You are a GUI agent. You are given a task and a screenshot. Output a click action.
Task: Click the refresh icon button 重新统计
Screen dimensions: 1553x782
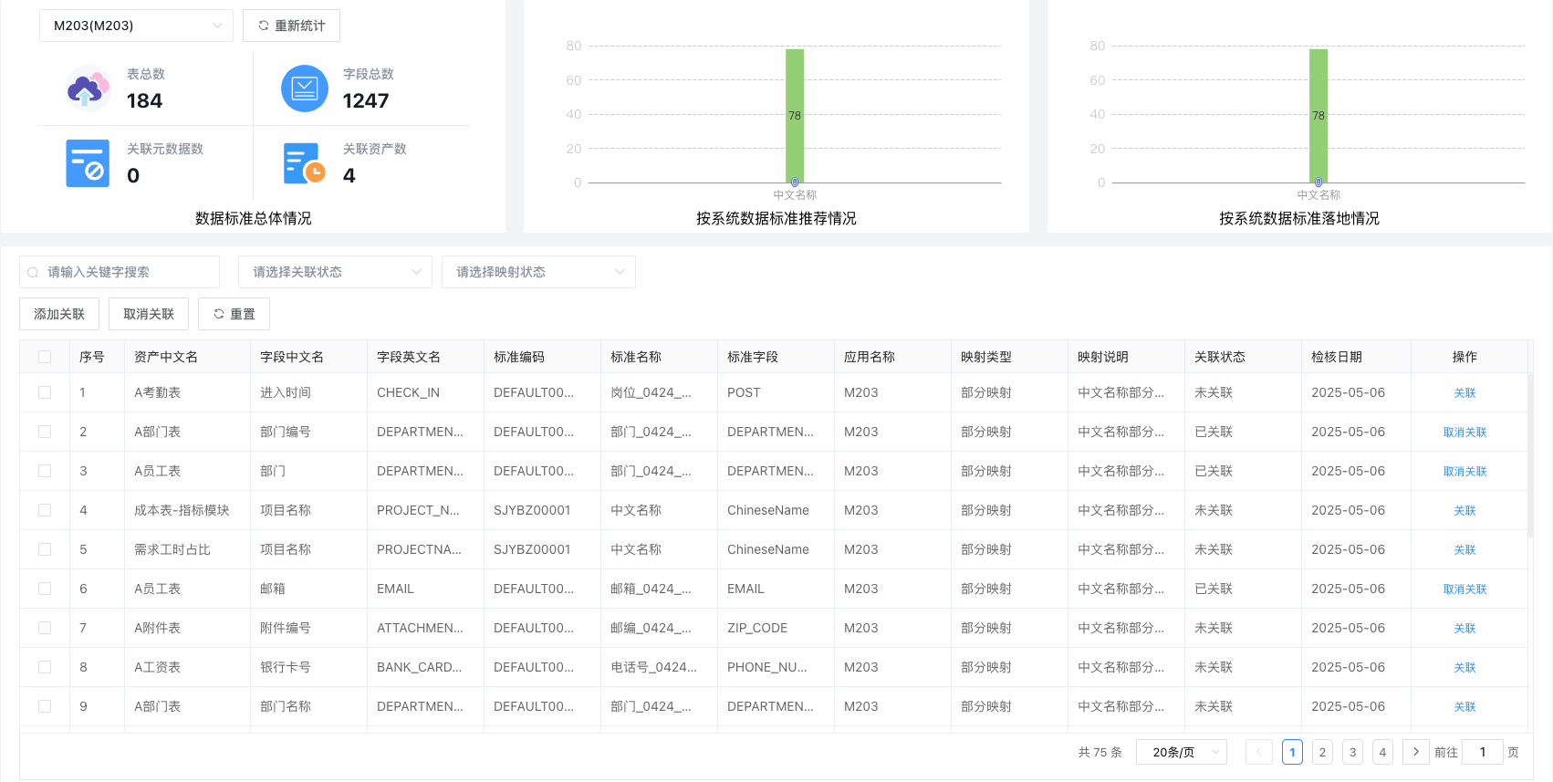(x=291, y=26)
